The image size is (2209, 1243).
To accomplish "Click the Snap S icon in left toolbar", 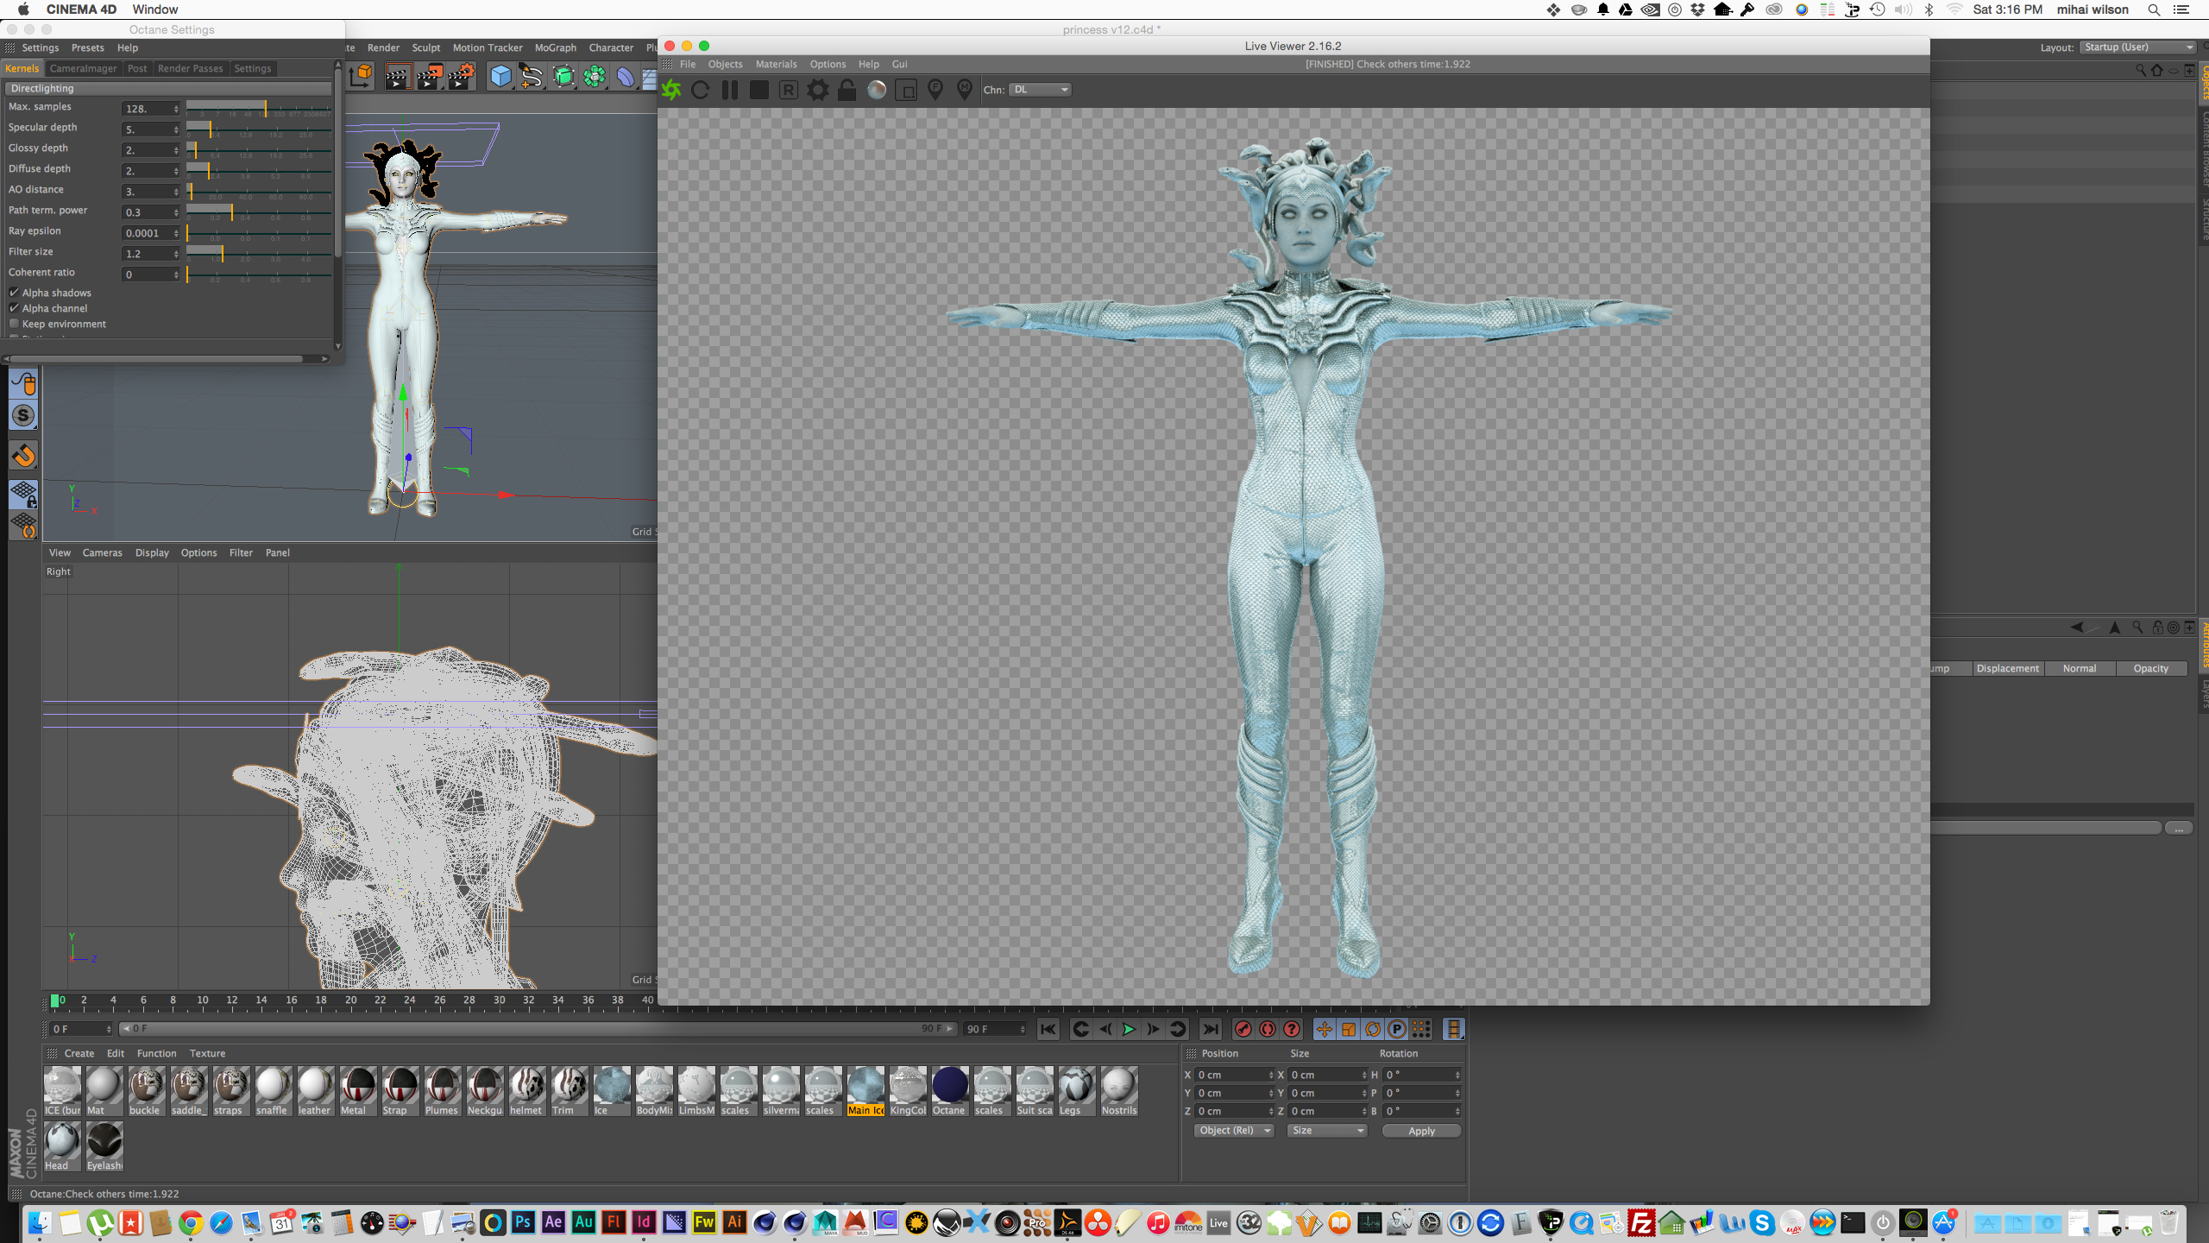I will [23, 415].
